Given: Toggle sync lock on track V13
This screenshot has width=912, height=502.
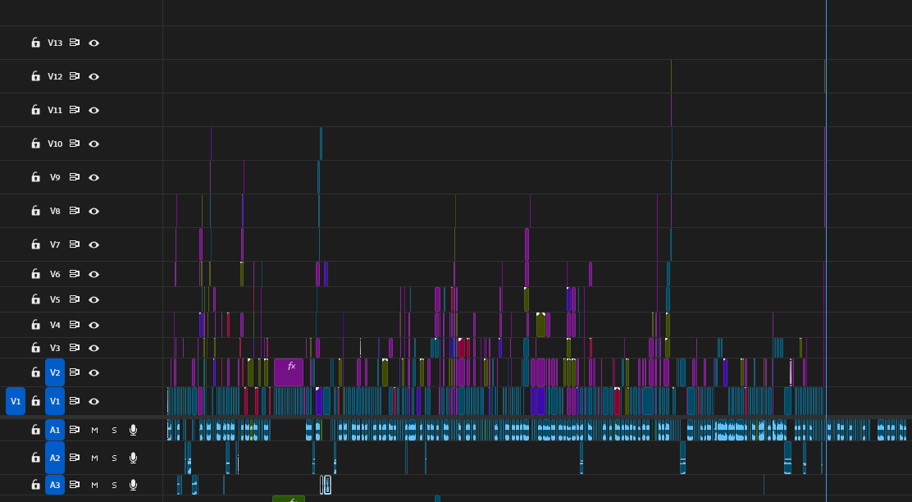Looking at the screenshot, I should click(x=75, y=43).
